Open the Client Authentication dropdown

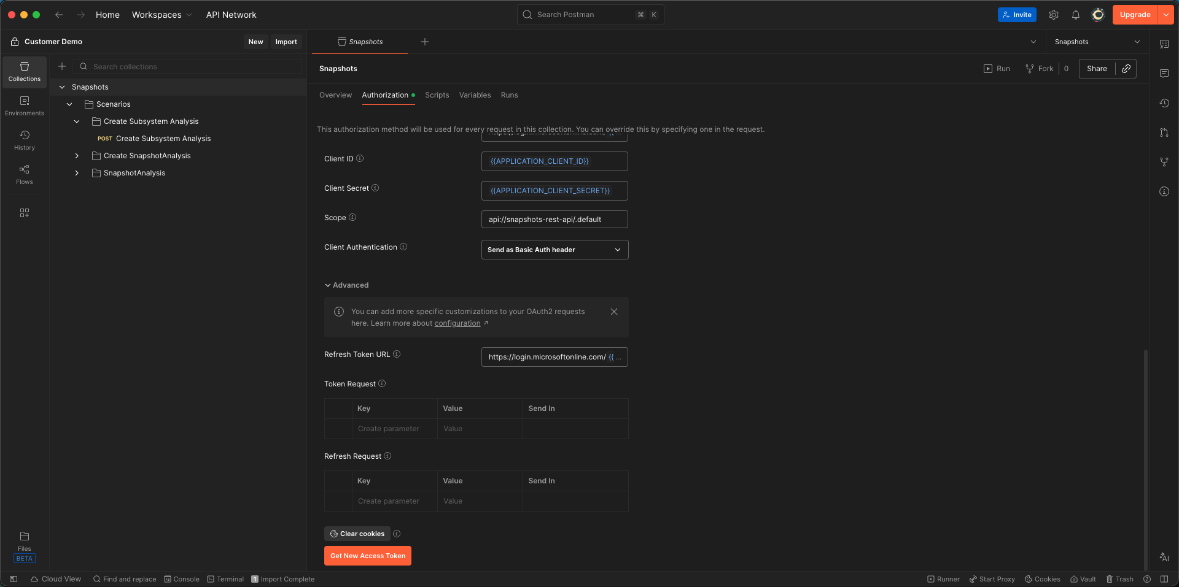554,250
